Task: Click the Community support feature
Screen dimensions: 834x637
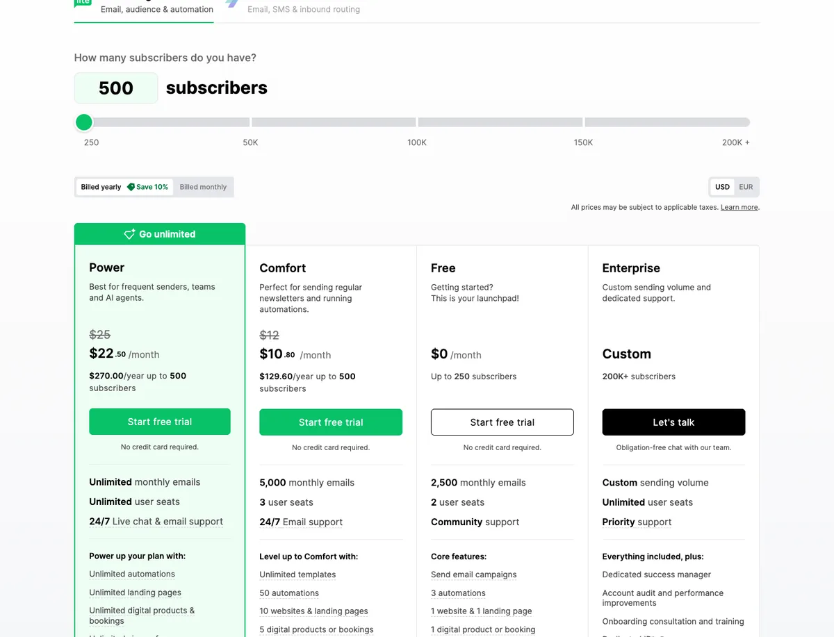Action: tap(475, 522)
